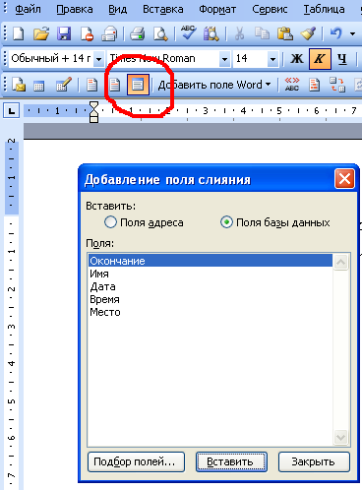Toggle Italic К button

click(320, 59)
